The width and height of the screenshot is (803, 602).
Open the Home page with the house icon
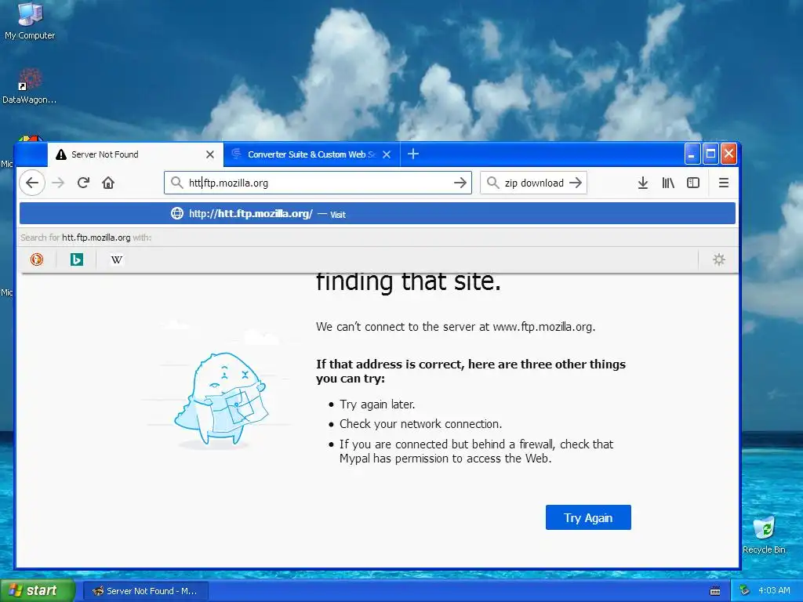click(x=108, y=183)
